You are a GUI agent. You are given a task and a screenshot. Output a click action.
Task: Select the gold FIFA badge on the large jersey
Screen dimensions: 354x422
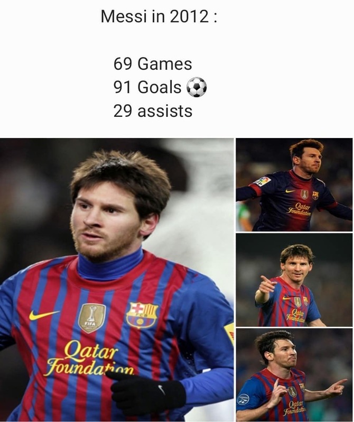click(x=92, y=318)
